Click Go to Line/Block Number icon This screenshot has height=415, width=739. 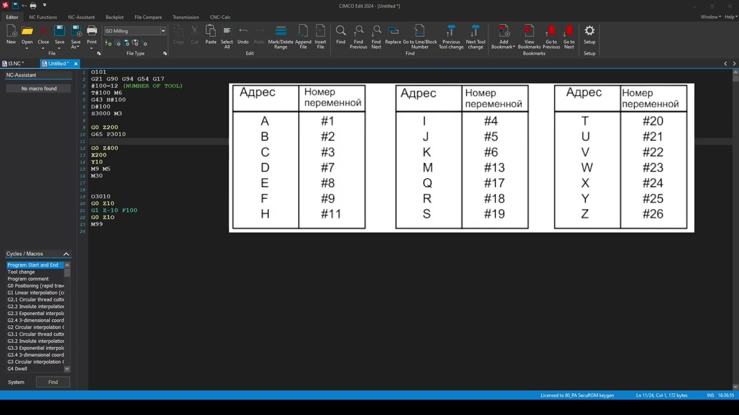click(x=420, y=31)
